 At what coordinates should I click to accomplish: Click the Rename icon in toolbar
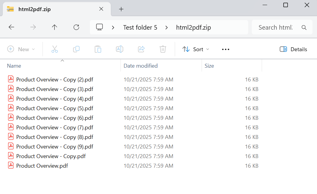click(x=120, y=49)
